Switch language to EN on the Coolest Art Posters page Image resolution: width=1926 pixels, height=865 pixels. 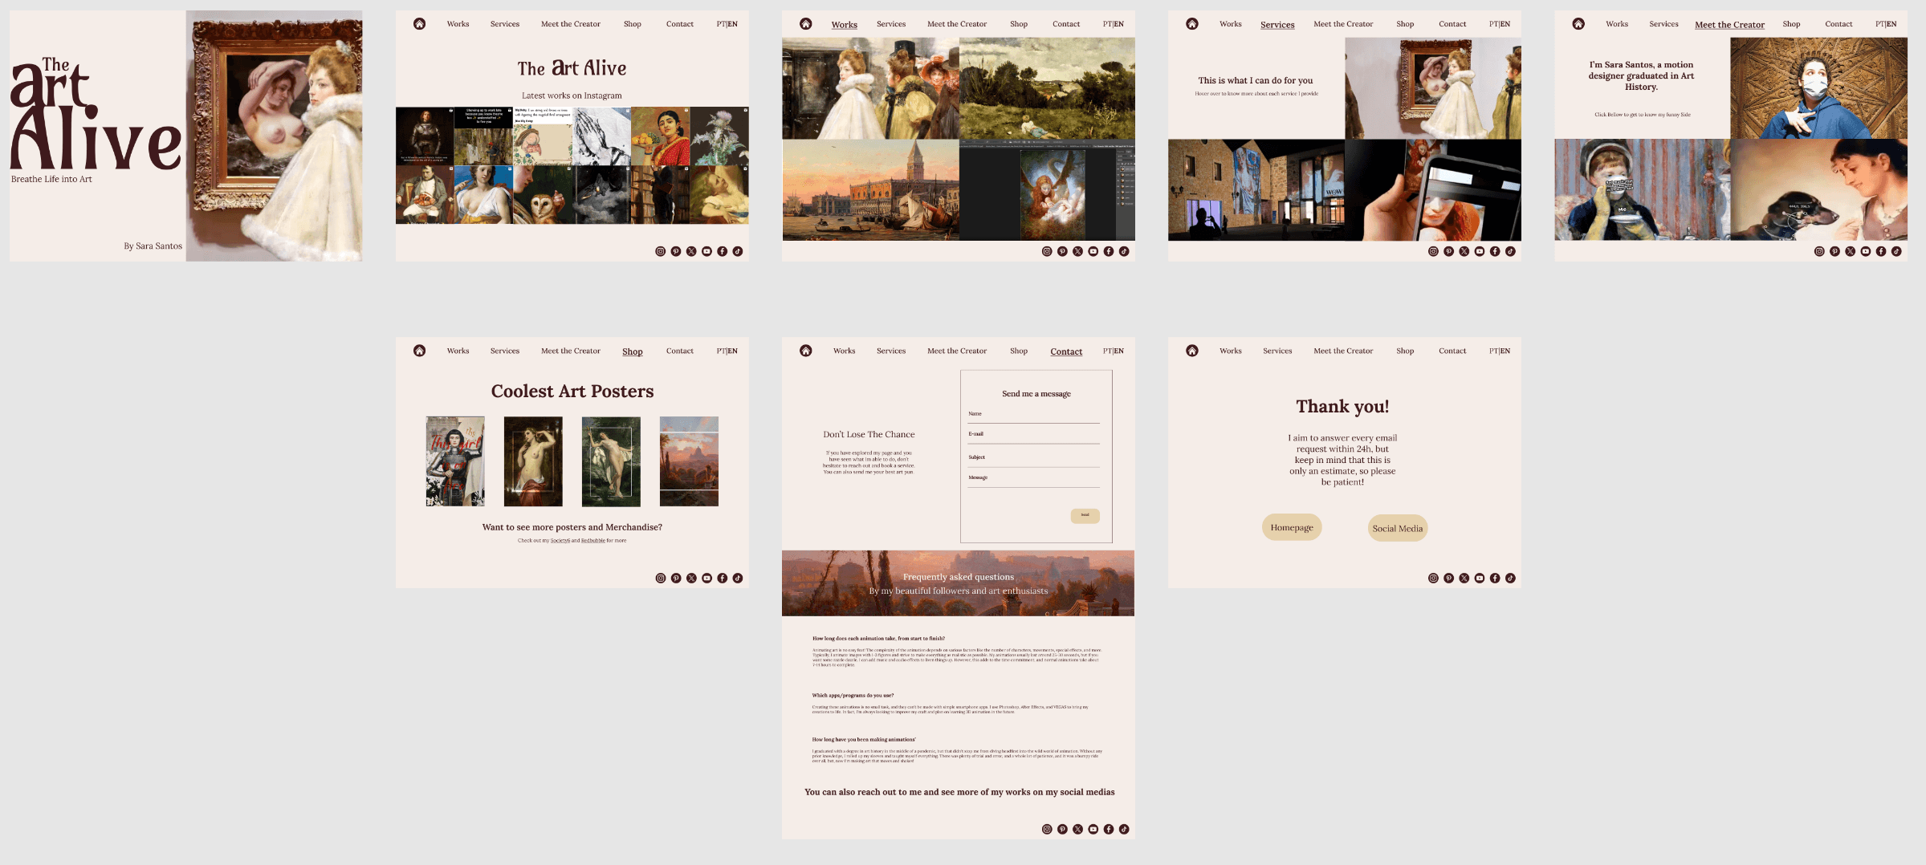pyautogui.click(x=733, y=351)
